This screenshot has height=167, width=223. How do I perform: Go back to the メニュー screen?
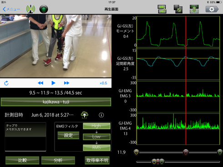[x=11, y=9]
